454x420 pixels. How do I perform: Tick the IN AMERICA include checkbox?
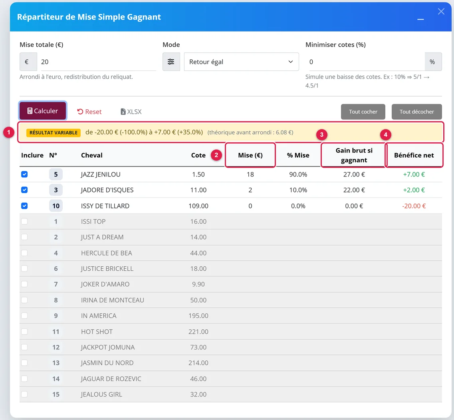click(x=24, y=316)
